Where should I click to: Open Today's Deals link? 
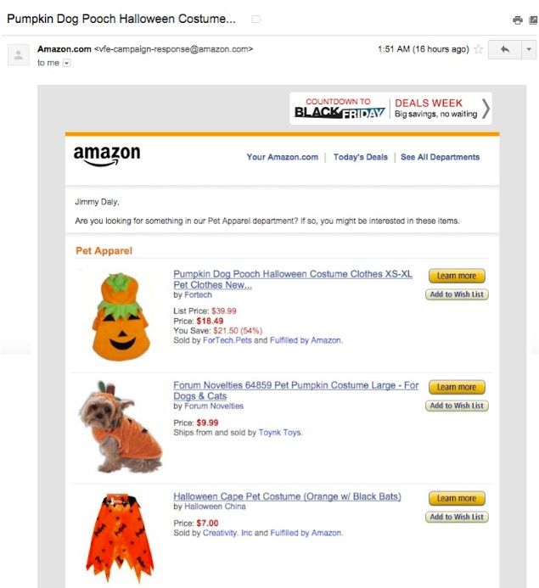361,157
